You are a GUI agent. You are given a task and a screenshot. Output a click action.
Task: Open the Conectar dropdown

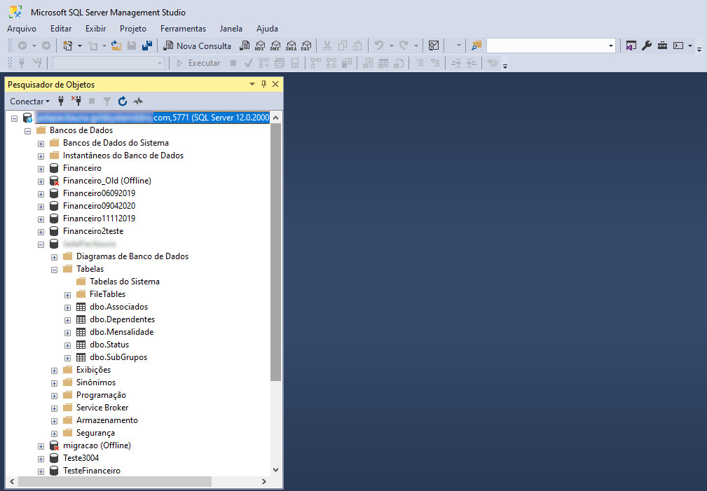pyautogui.click(x=29, y=102)
